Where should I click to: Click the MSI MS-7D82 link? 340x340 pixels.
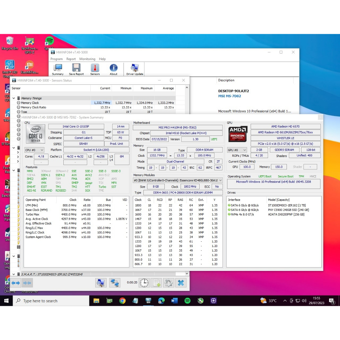(229, 96)
